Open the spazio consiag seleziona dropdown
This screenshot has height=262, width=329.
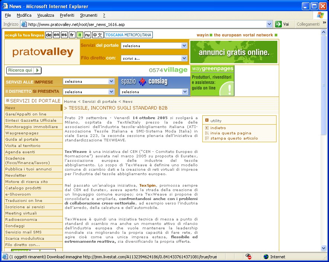pos(154,92)
